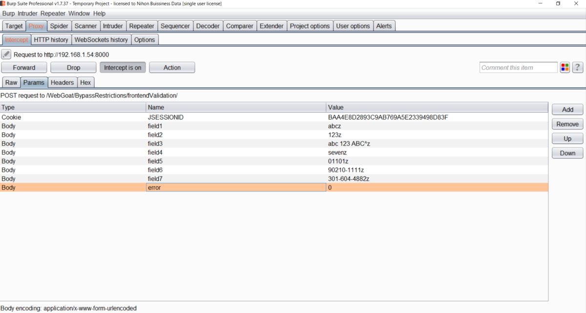Click the 01101z value cell
This screenshot has width=586, height=313.
click(437, 161)
